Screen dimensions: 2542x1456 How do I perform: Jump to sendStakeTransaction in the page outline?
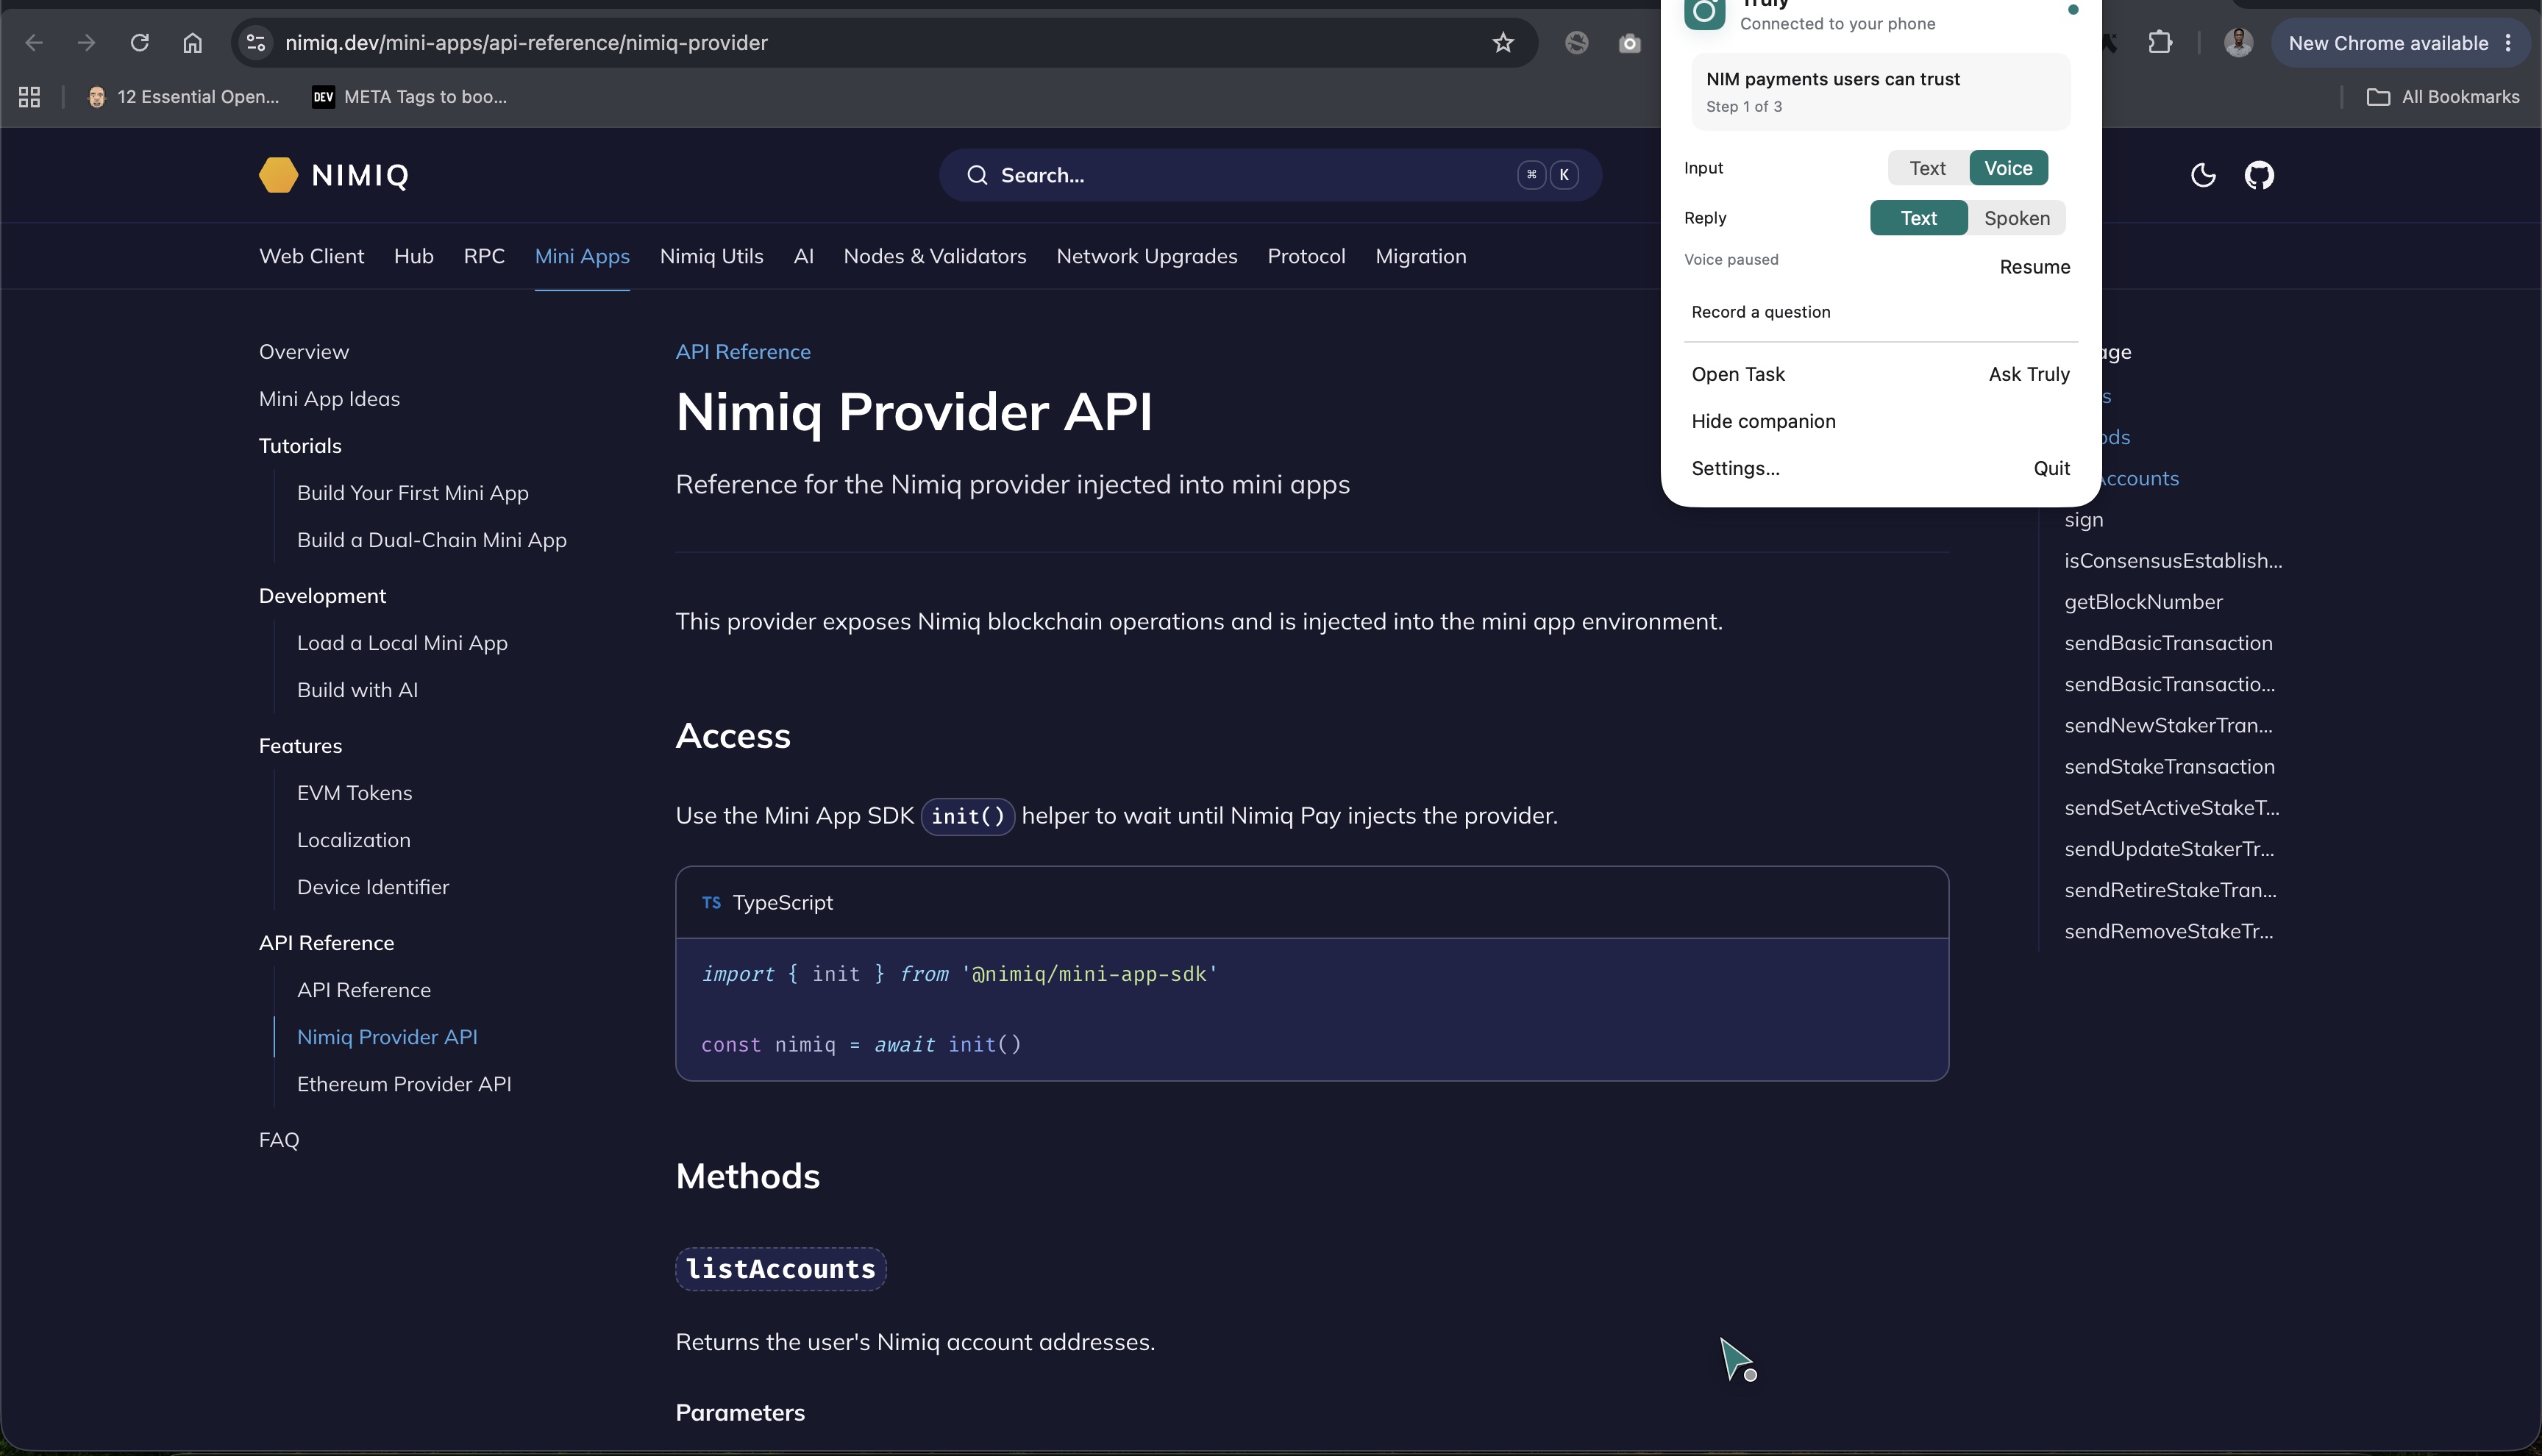[x=2169, y=767]
